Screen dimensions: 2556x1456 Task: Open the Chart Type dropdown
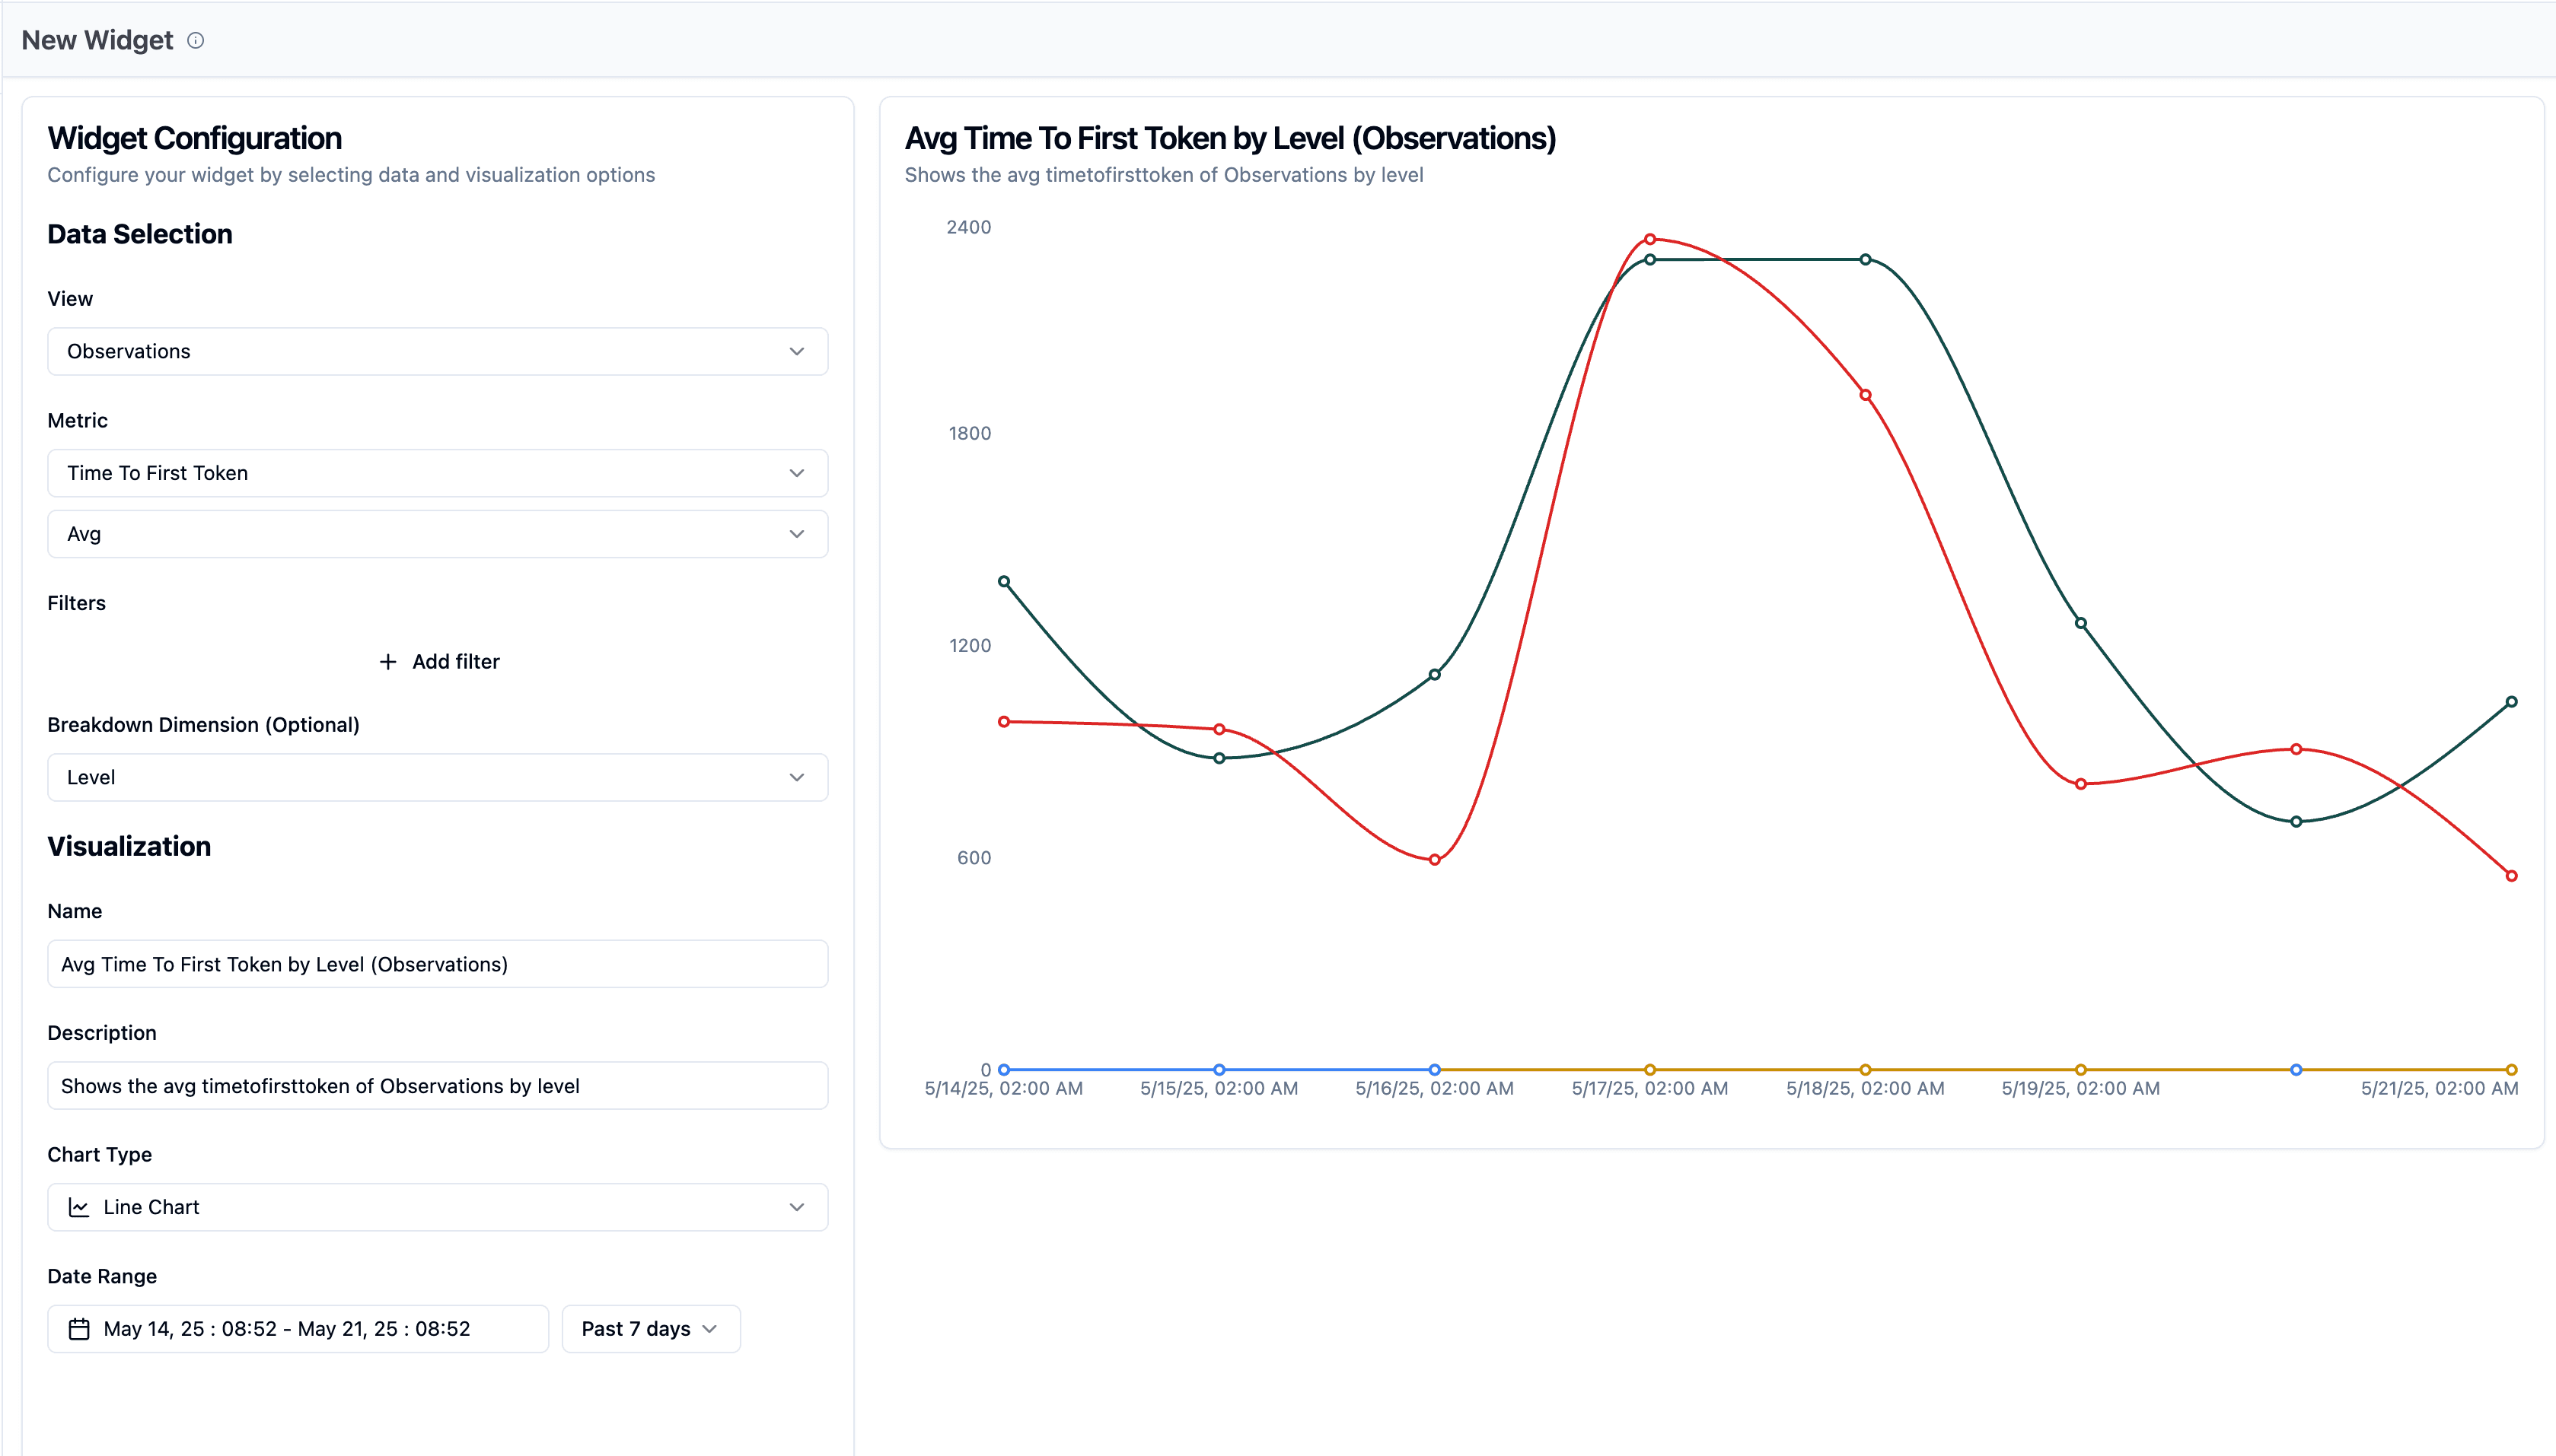[437, 1206]
